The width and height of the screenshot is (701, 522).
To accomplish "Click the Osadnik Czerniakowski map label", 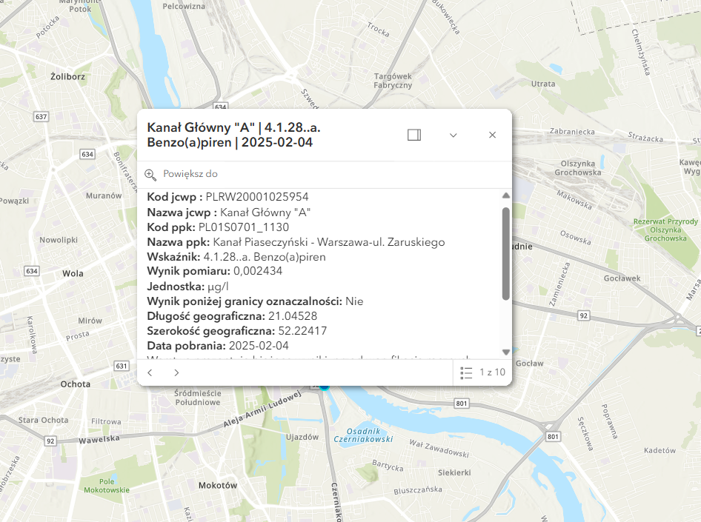I will [368, 435].
